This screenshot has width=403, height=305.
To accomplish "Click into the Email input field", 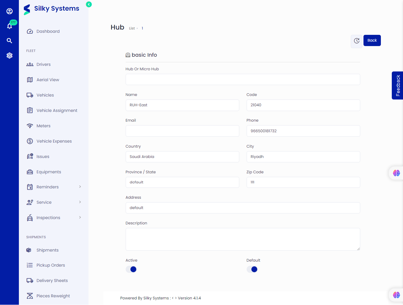I will tap(182, 131).
